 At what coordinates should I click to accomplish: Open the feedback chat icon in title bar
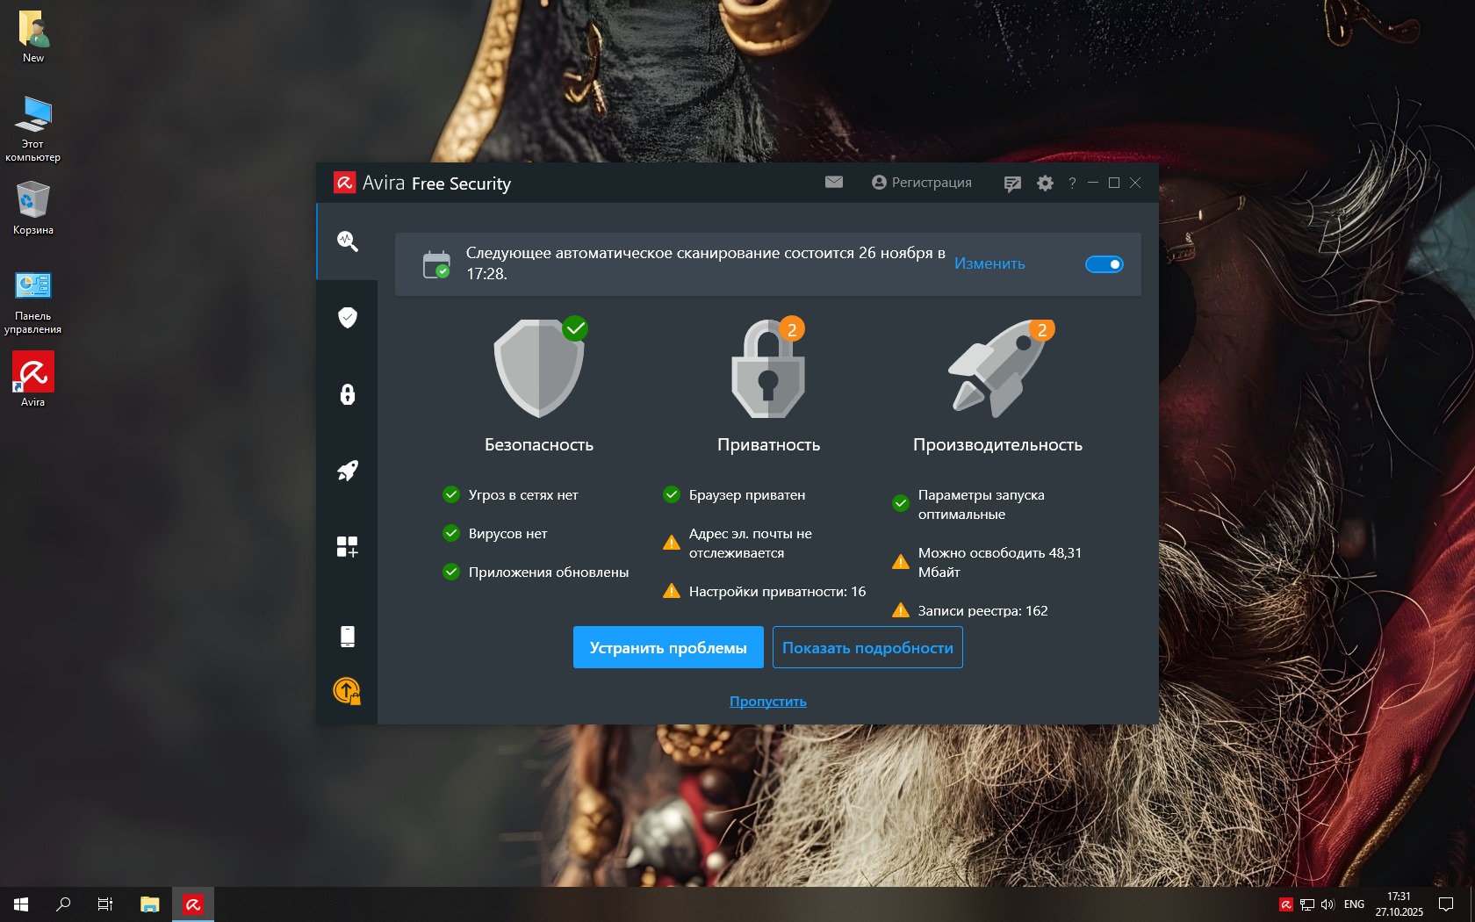pyautogui.click(x=1012, y=184)
